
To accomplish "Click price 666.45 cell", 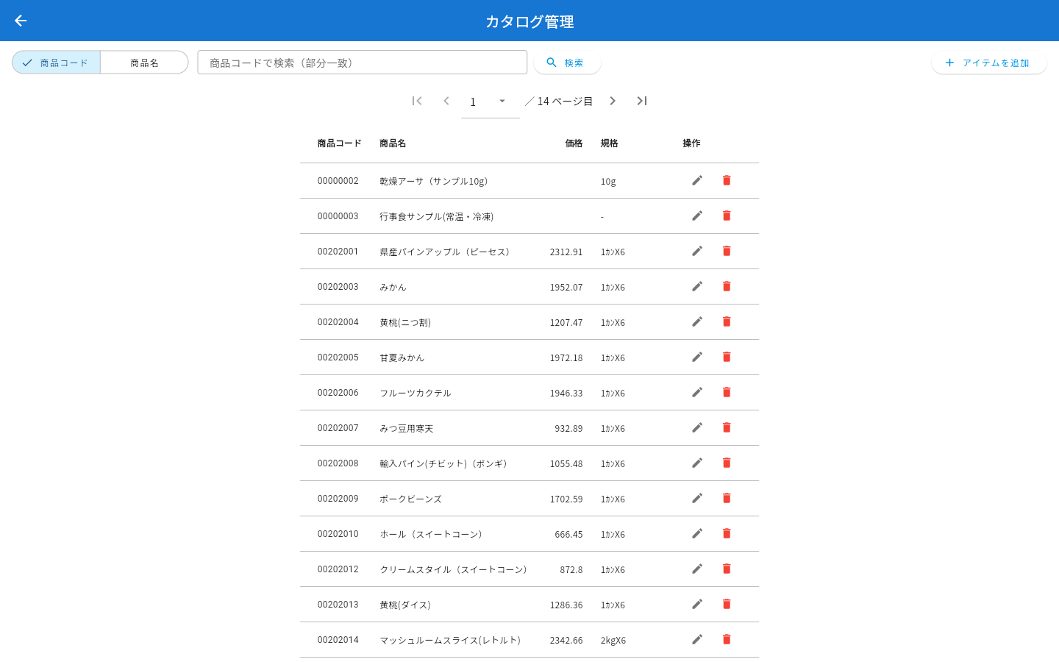I will pyautogui.click(x=568, y=534).
